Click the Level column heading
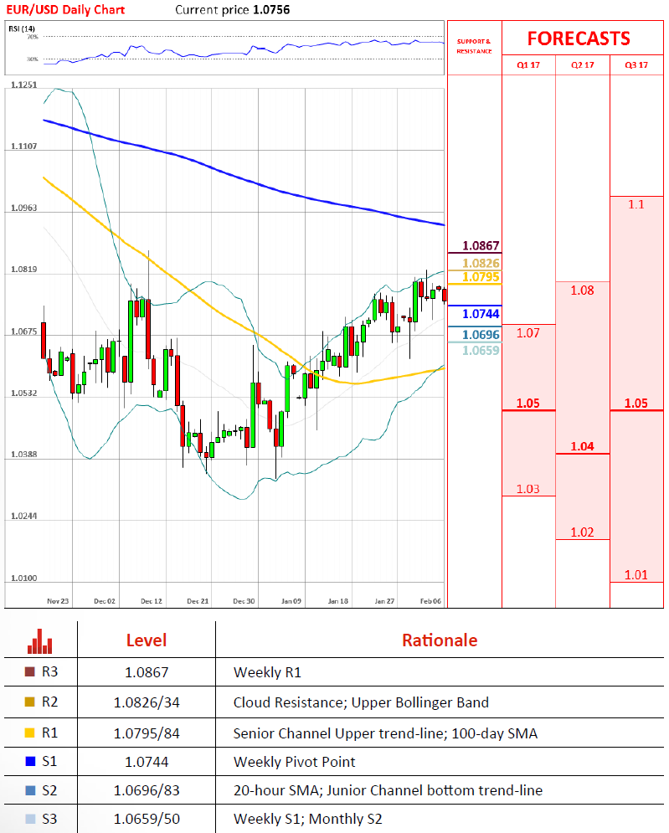 coord(147,640)
